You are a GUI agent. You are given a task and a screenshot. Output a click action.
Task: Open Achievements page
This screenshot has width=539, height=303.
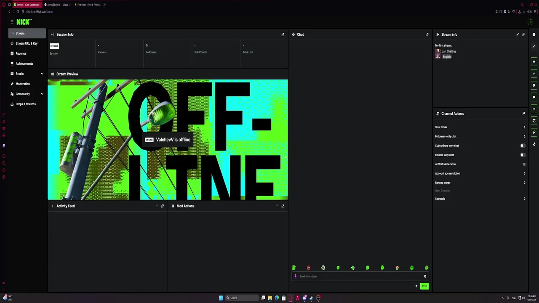27,64
